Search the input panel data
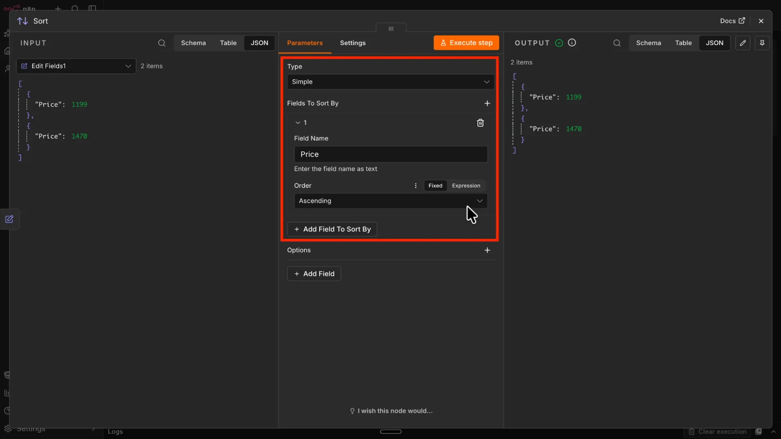Image resolution: width=781 pixels, height=439 pixels. [x=161, y=43]
